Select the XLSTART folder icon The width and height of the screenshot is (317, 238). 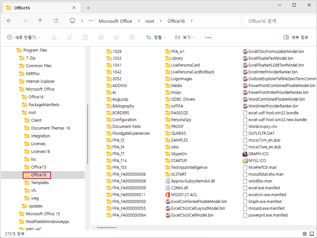click(168, 174)
